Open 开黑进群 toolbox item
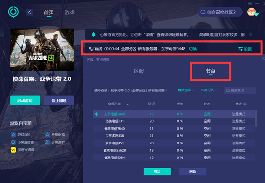Image resolution: width=265 pixels, height=183 pixels. pos(55,142)
